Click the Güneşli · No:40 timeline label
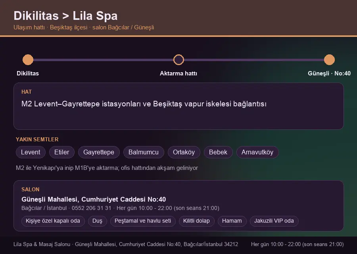 329,73
